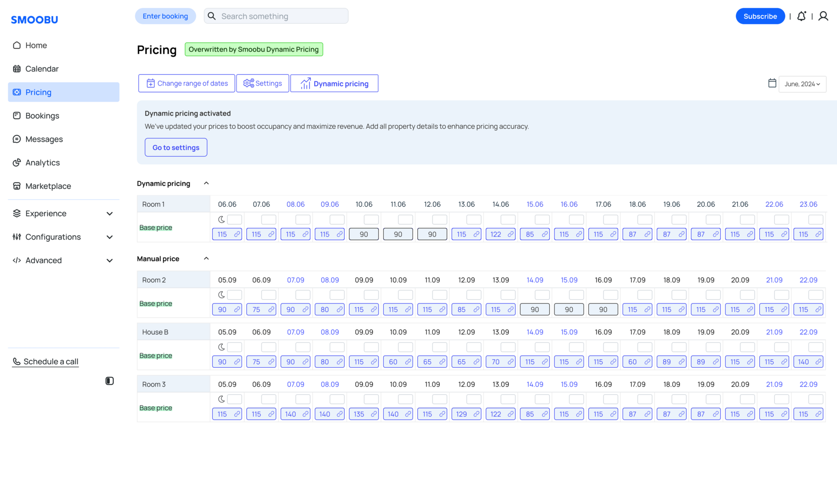Tick House B checkbox for 22.09
Viewport: 837px width, 486px height.
point(816,347)
